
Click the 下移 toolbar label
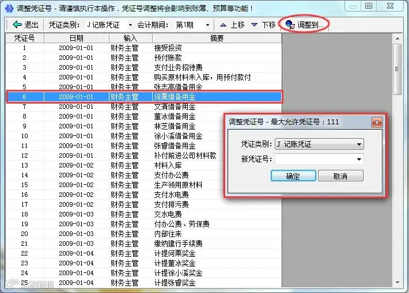click(268, 25)
